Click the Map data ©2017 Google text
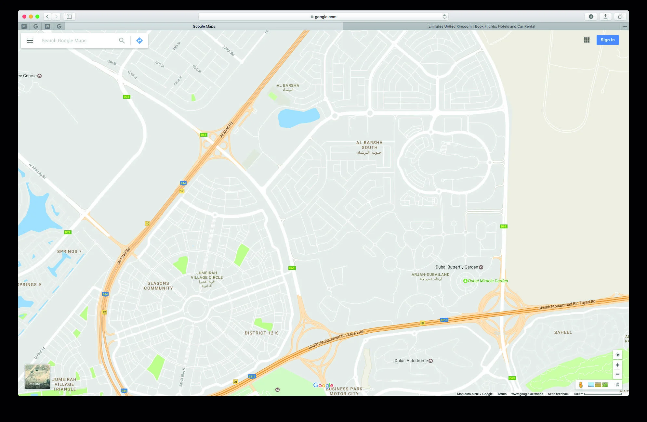 475,394
